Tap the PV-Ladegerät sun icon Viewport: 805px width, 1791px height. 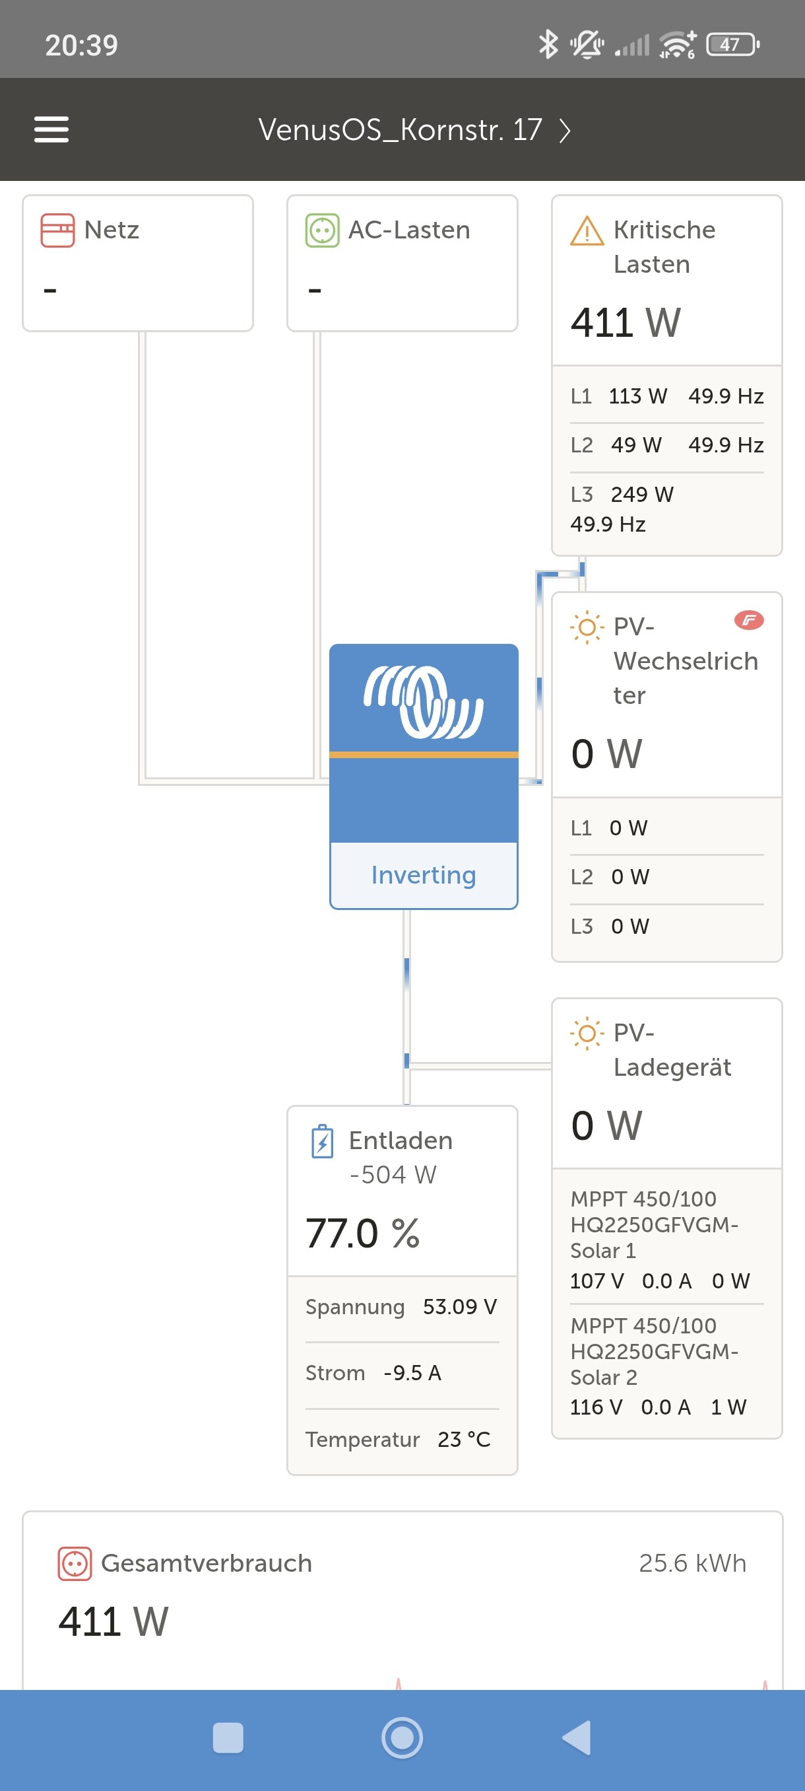point(586,1033)
